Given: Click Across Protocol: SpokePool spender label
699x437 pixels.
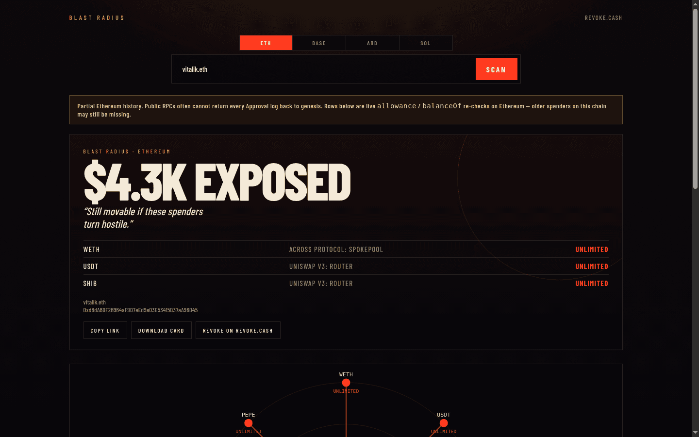Looking at the screenshot, I should 336,250.
